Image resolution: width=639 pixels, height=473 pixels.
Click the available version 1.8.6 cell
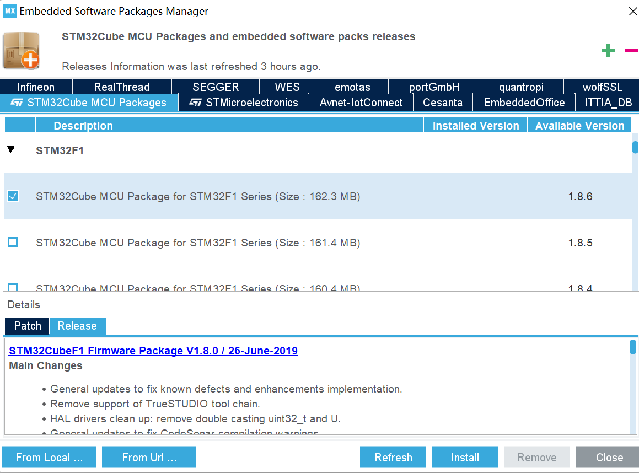pyautogui.click(x=581, y=196)
